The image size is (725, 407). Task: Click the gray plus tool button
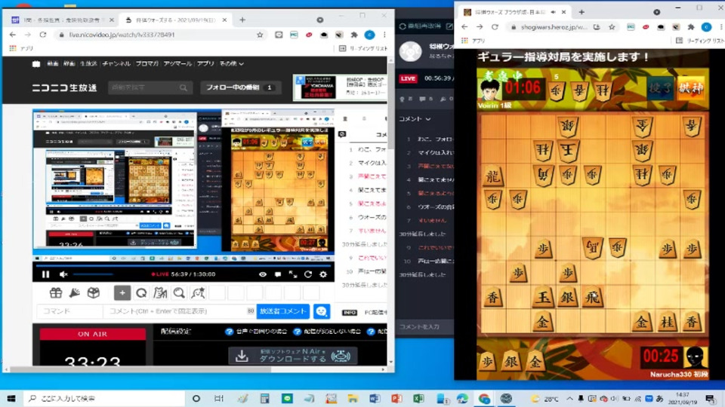tap(122, 292)
